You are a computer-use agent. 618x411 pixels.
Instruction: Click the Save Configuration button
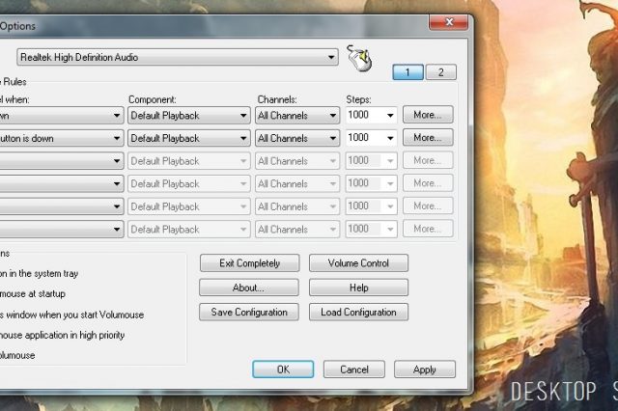pos(248,312)
